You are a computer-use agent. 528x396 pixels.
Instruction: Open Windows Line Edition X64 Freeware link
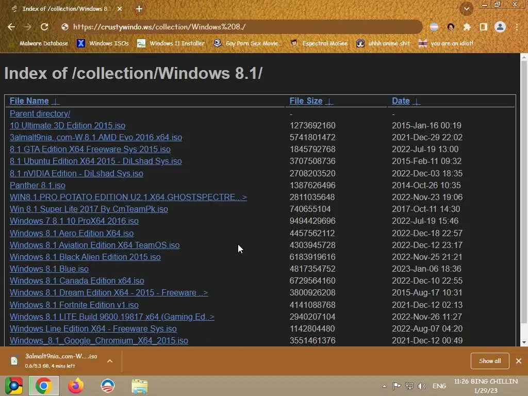tap(93, 328)
